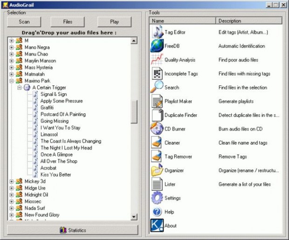Click the Limassol track note icon
This screenshot has width=289, height=240.
pyautogui.click(x=35, y=134)
